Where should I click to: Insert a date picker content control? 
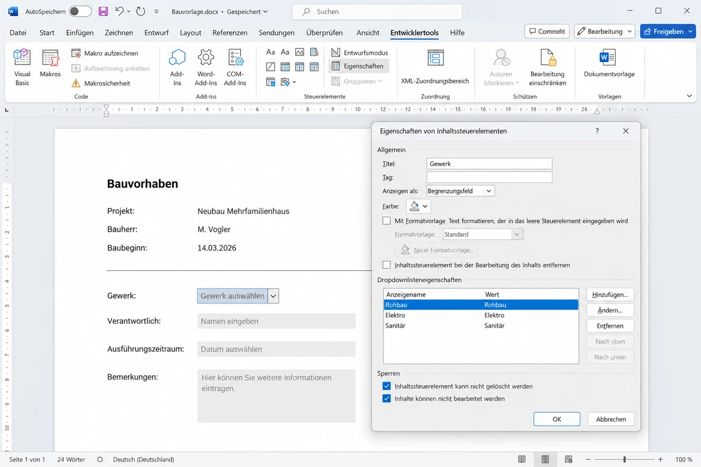click(x=314, y=67)
